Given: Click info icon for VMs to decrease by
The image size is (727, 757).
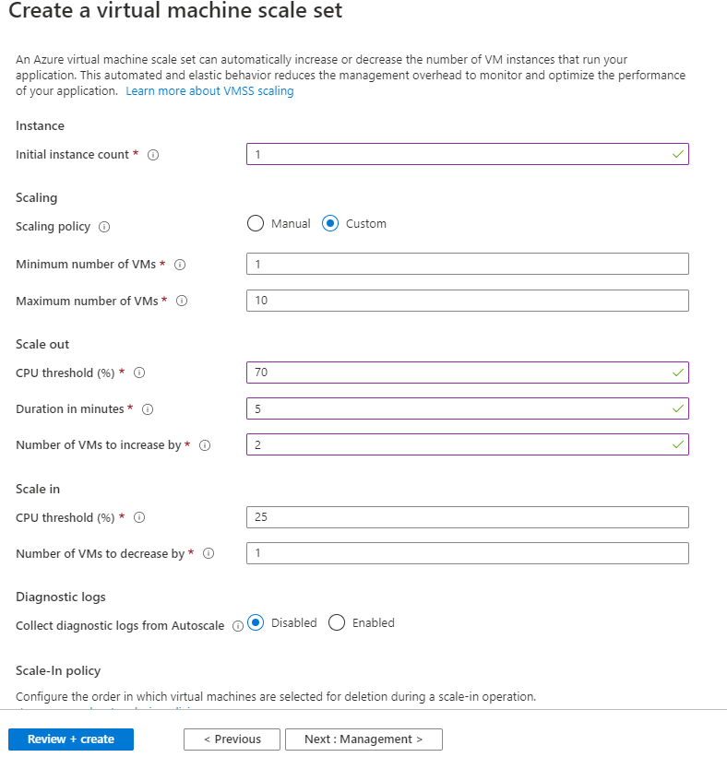Looking at the screenshot, I should pyautogui.click(x=209, y=554).
